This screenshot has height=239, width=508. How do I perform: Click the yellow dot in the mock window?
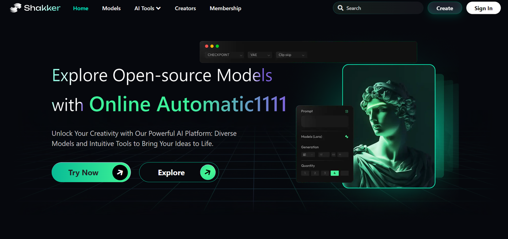(x=212, y=46)
